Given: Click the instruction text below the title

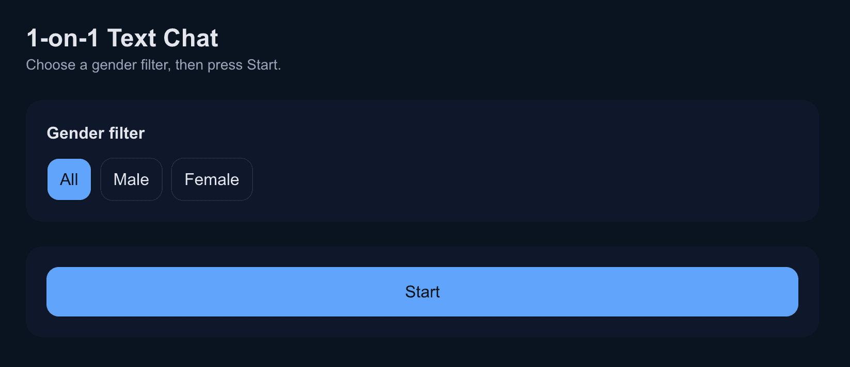Looking at the screenshot, I should [153, 65].
